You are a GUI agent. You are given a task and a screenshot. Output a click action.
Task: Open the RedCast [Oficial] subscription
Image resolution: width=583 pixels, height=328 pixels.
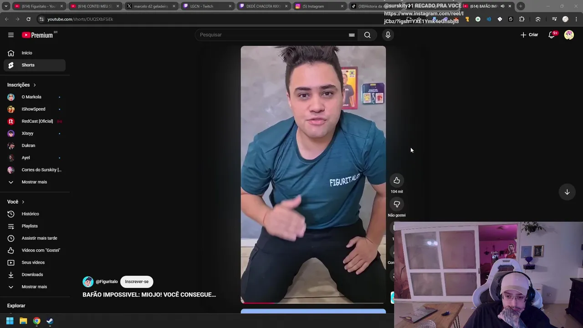point(35,121)
